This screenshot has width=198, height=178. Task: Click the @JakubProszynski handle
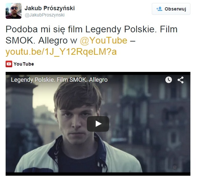coord(45,15)
